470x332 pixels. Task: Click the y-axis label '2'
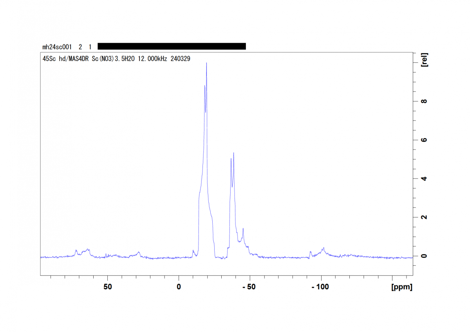click(x=424, y=217)
